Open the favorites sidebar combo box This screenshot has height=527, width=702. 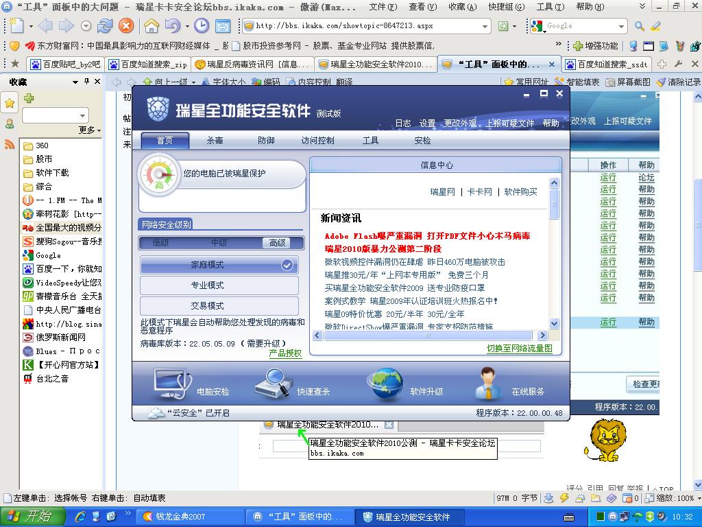click(56, 115)
